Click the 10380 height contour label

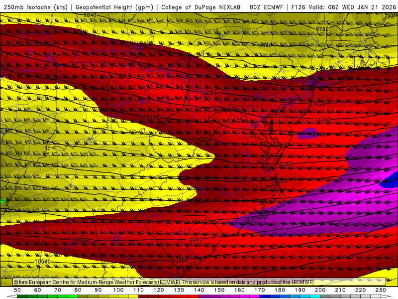[x=195, y=201]
